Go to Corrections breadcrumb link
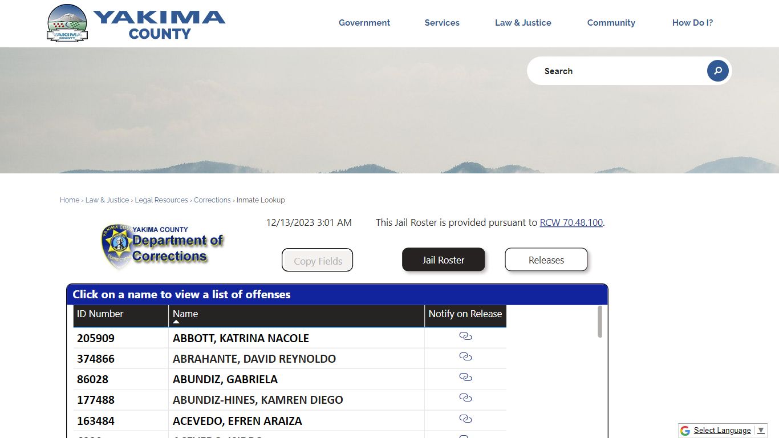779x438 pixels. (212, 200)
